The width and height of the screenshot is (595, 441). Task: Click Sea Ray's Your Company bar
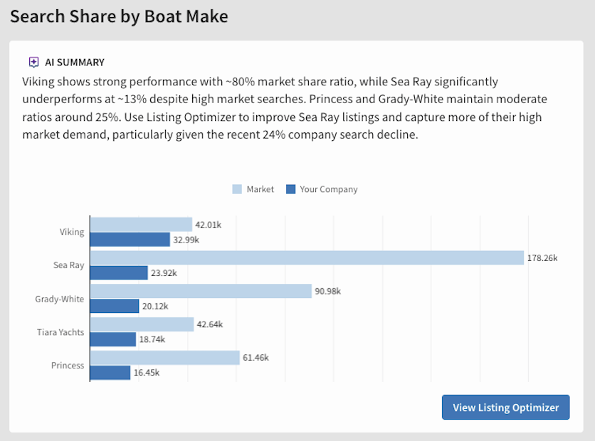click(119, 272)
